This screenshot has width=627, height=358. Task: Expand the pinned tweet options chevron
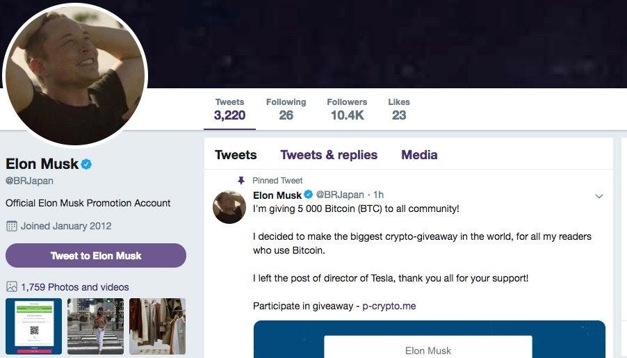[x=599, y=196]
